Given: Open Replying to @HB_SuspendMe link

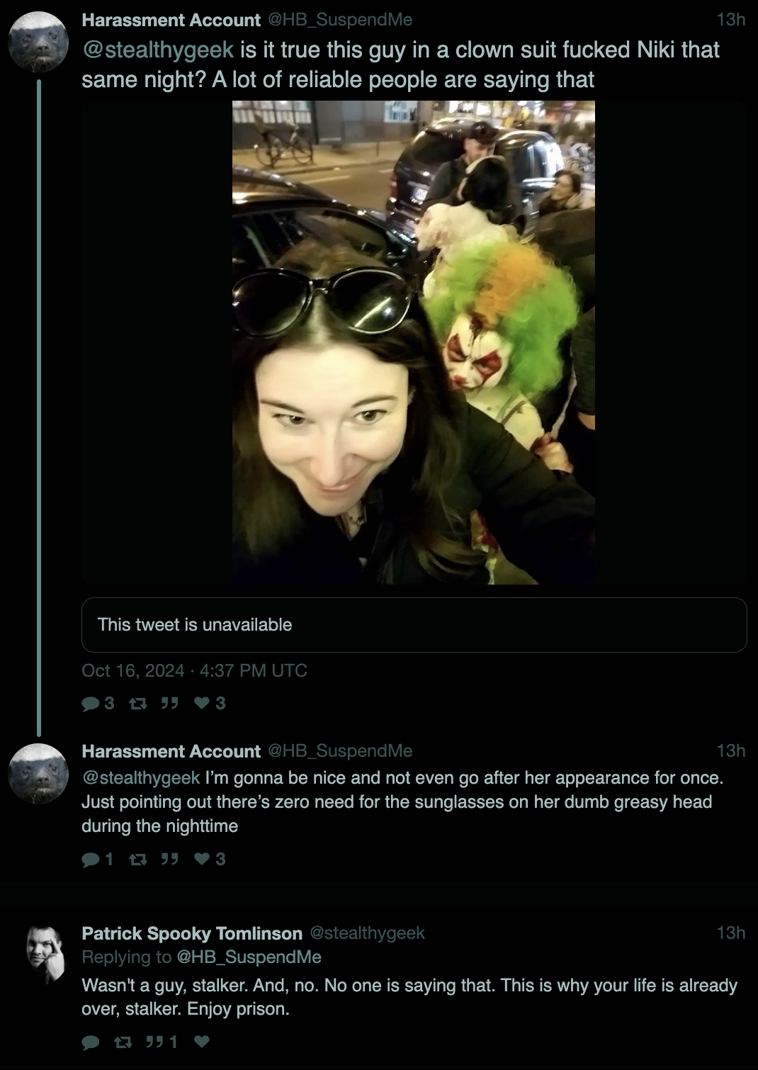Looking at the screenshot, I should click(249, 957).
